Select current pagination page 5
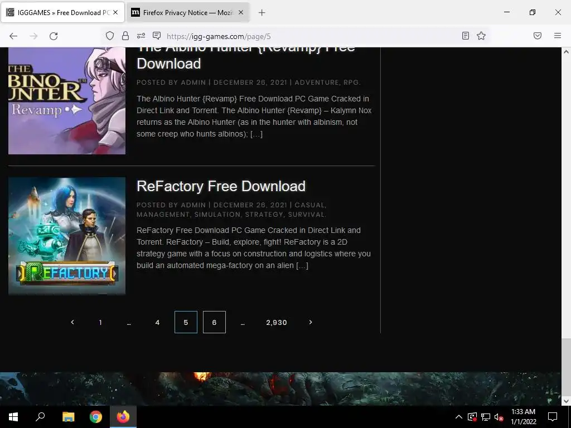Image resolution: width=571 pixels, height=428 pixels. click(x=186, y=322)
